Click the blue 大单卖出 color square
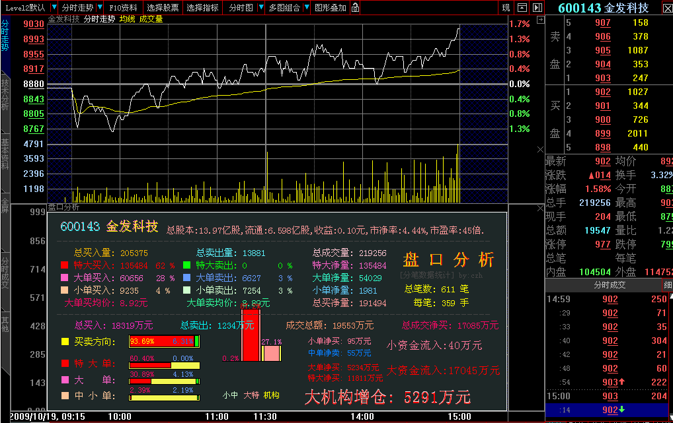This screenshot has width=673, height=423. pyautogui.click(x=186, y=278)
